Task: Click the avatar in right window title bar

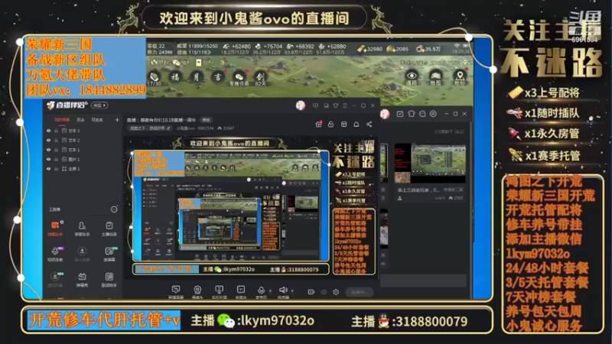Action: click(x=385, y=114)
